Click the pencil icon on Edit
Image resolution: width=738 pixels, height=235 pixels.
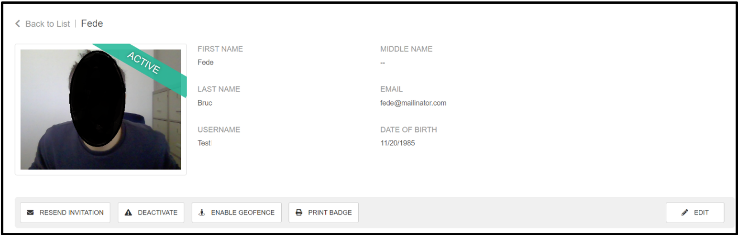tap(684, 213)
